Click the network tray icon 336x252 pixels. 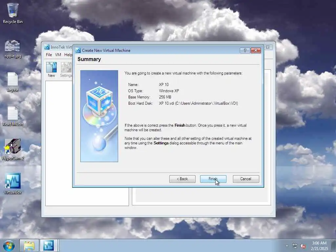[295, 246]
